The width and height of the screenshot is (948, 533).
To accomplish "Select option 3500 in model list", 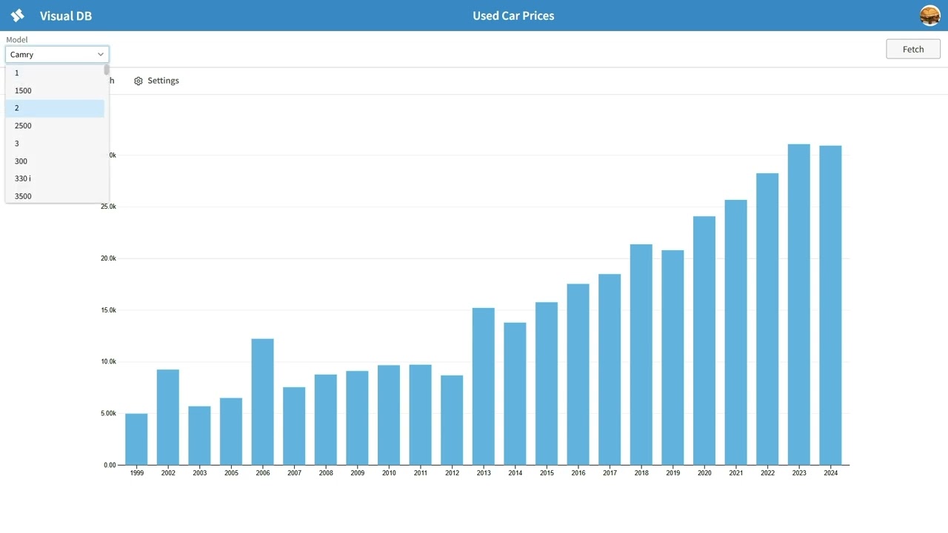I will point(55,195).
